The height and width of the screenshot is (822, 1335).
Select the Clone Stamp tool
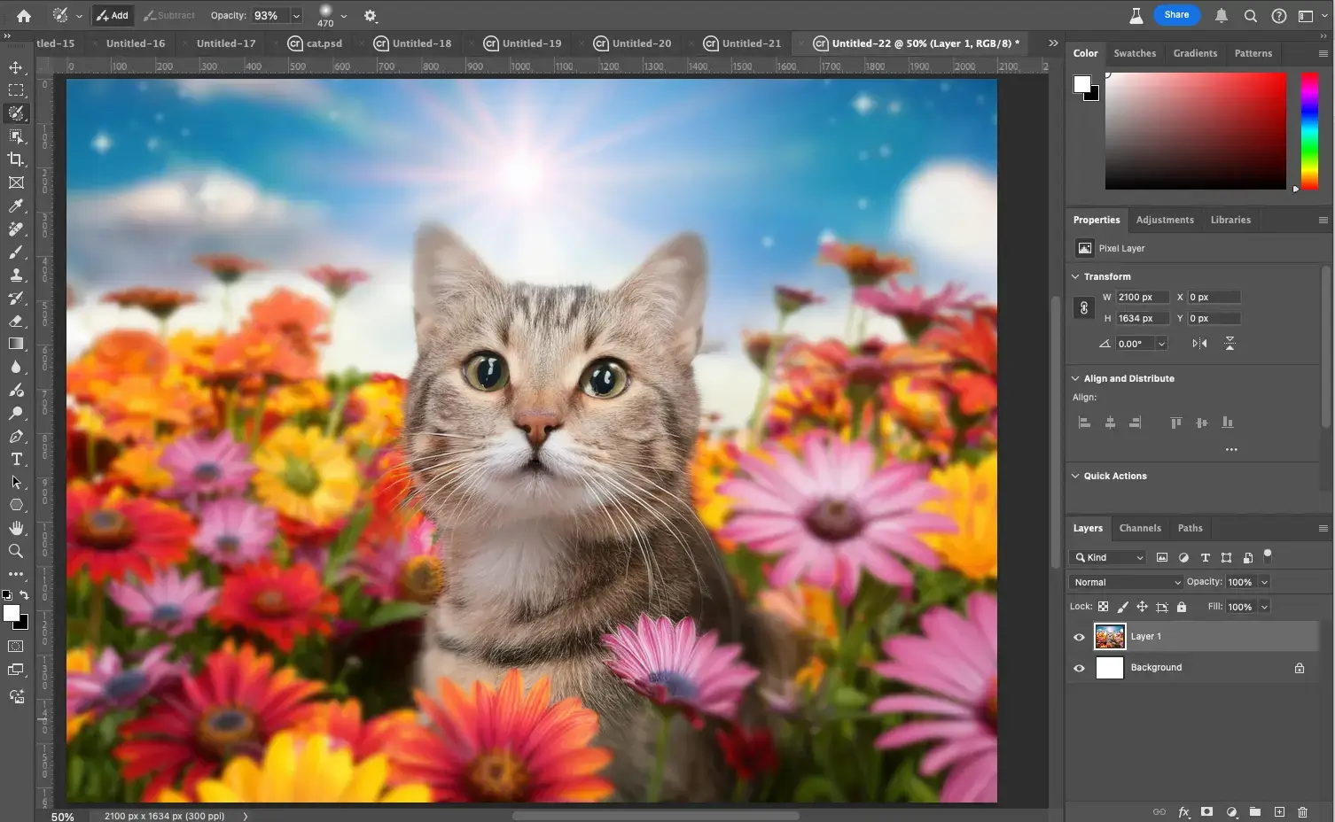click(16, 275)
